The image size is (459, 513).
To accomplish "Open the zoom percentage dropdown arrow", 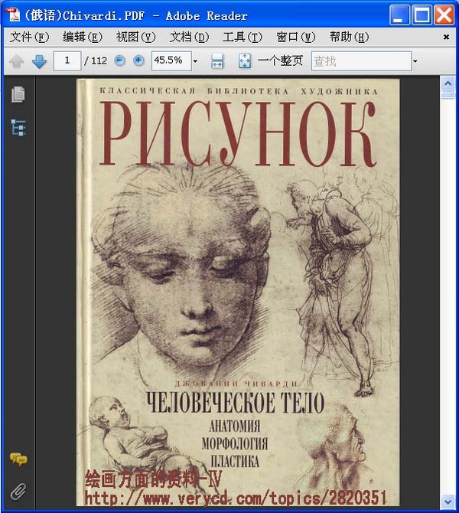I will [196, 61].
